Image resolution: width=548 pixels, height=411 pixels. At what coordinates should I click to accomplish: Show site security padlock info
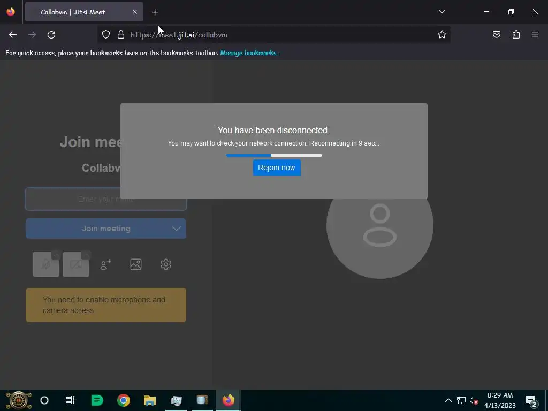pos(121,34)
